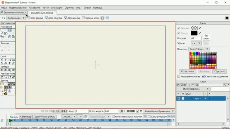Image resolution: width=230 pixels, height=129 pixels.
Task: Toggle the Клетчатое выделение checkbox
Action: click(x=203, y=76)
